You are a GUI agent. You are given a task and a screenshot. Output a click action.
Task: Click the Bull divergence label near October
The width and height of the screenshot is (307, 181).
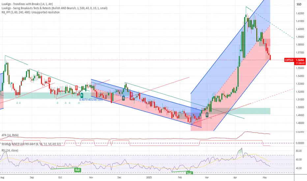coord(77,170)
